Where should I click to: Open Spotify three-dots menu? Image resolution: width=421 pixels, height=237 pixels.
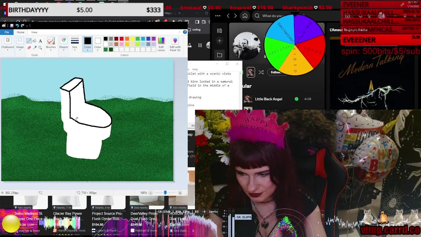(218, 16)
